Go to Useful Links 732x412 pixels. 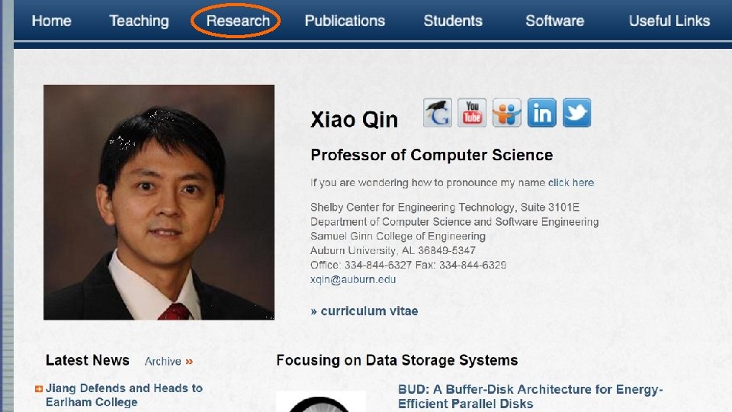pos(669,21)
